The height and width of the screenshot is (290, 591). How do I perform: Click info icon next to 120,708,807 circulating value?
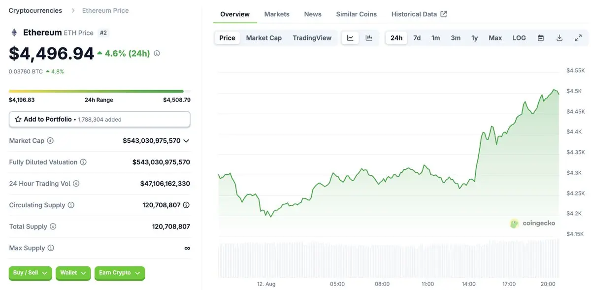[x=186, y=205]
